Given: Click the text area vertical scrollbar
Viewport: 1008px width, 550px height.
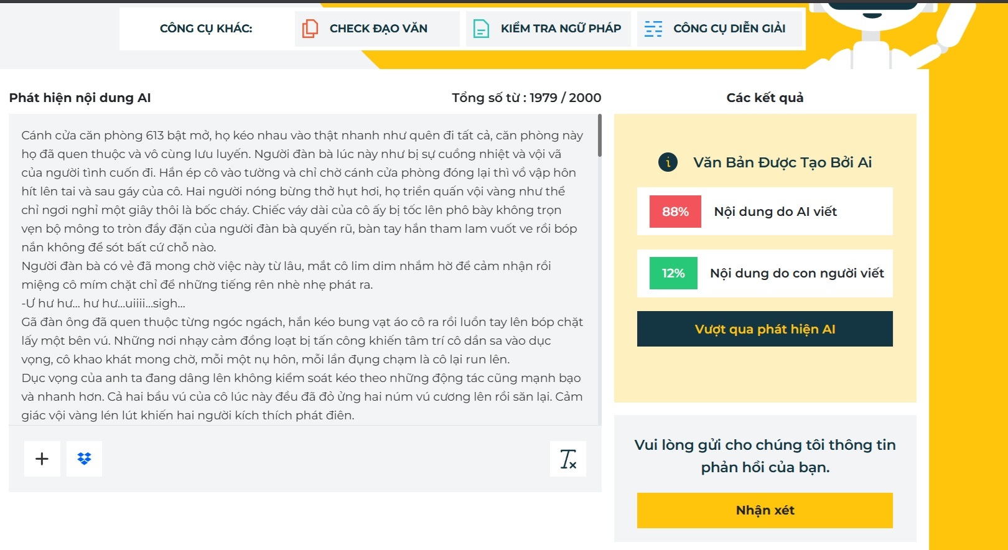Looking at the screenshot, I should pyautogui.click(x=599, y=136).
